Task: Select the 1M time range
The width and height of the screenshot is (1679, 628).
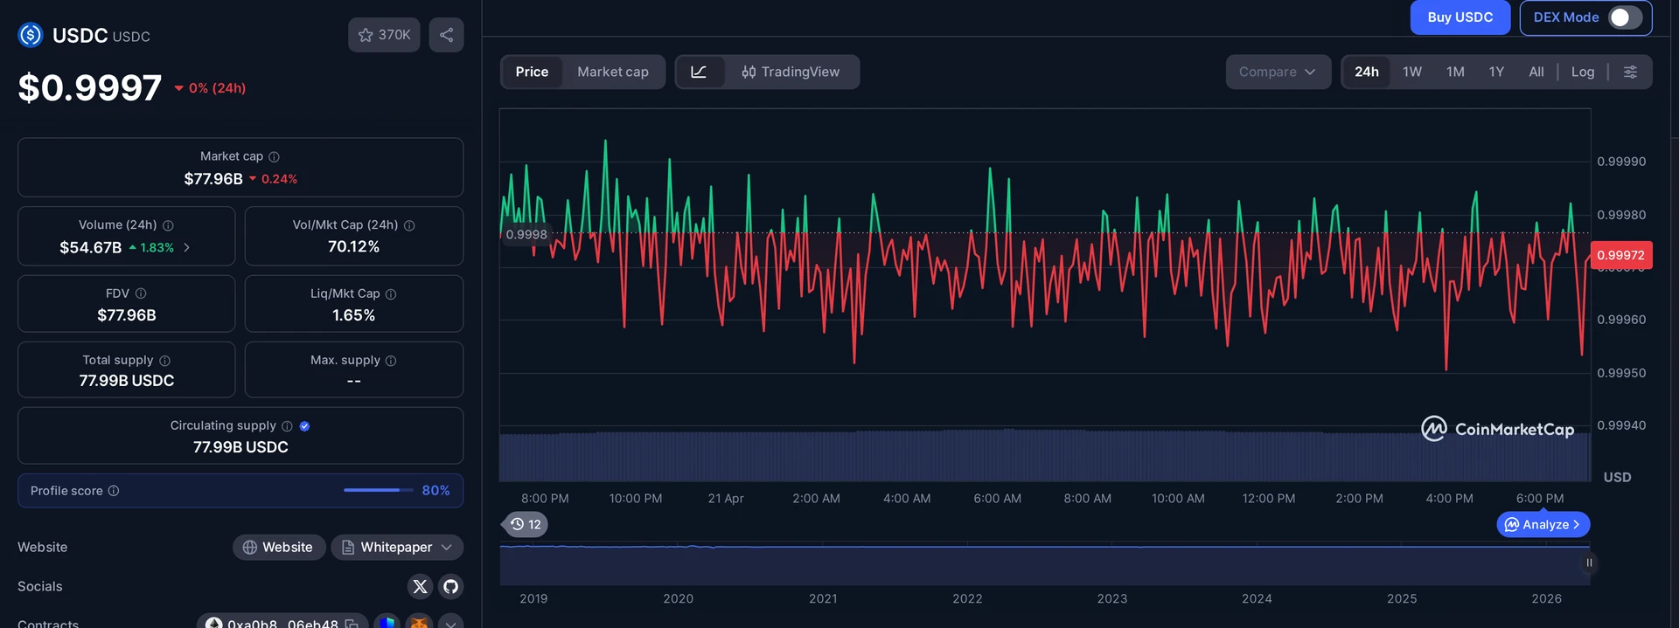Action: (1455, 72)
